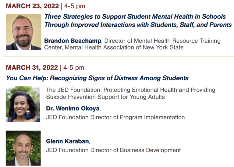The width and height of the screenshot is (234, 167).
Task: Click the MARCH 23, 2022 date heading
Action: click(32, 6)
